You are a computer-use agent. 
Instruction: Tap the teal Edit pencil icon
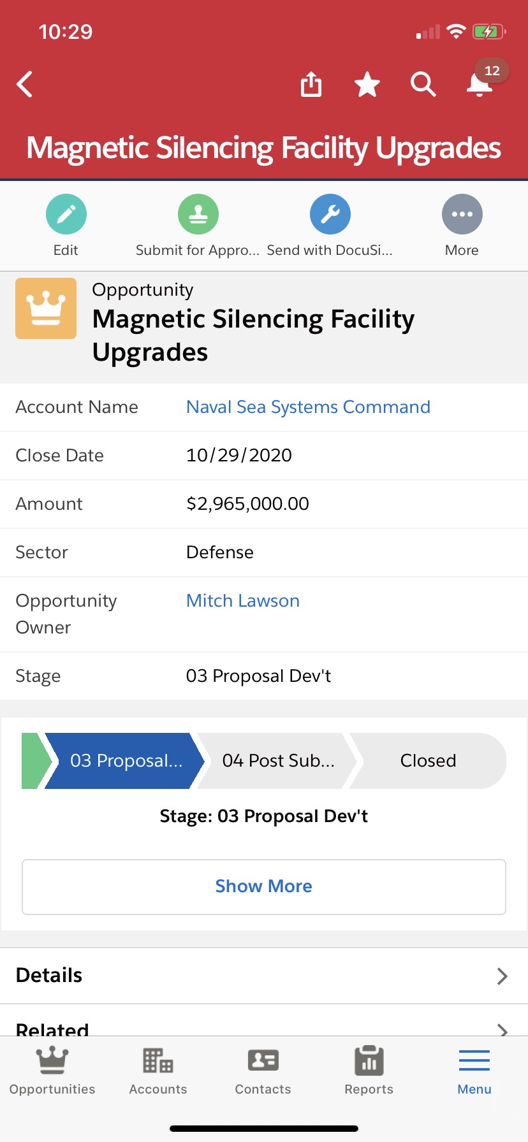pyautogui.click(x=66, y=214)
